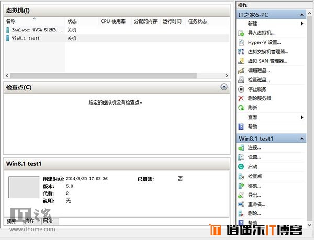Screen dimensions: 314x240
Task: Click the 设置 icon for Win8.1 test1
Action: click(241, 157)
